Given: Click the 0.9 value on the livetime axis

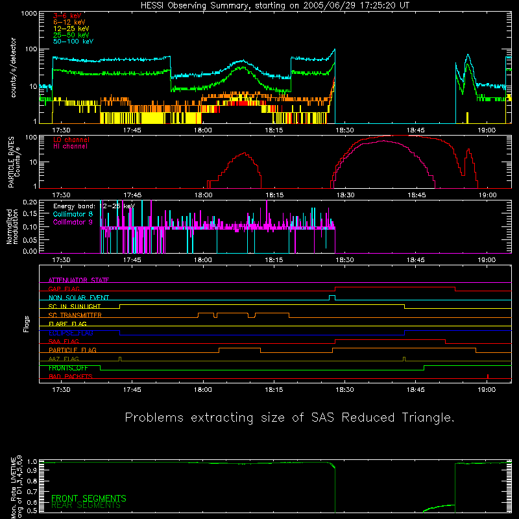Looking at the screenshot, I should (x=32, y=470).
